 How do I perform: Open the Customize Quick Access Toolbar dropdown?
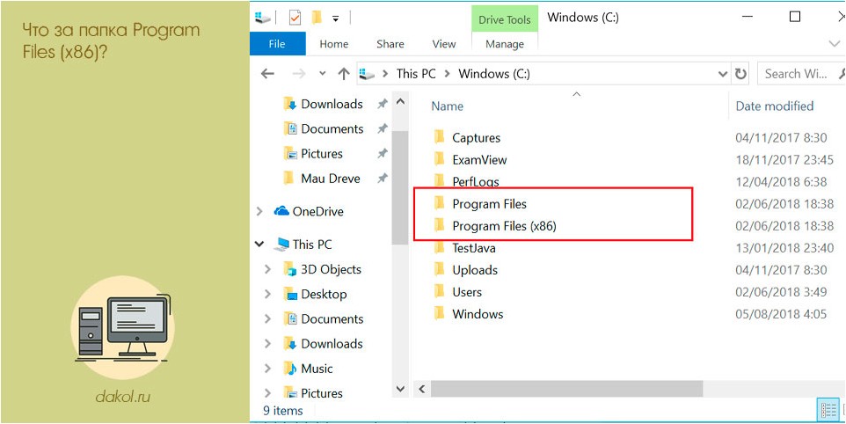click(x=335, y=18)
